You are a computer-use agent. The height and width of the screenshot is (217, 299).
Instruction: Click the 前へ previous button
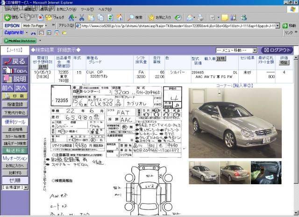click(8, 88)
